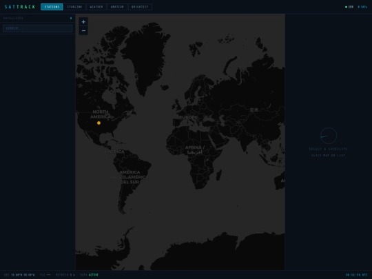Click the SGP4 ACTIVE status indicator
Screen dimensions: 372x279
point(89,275)
